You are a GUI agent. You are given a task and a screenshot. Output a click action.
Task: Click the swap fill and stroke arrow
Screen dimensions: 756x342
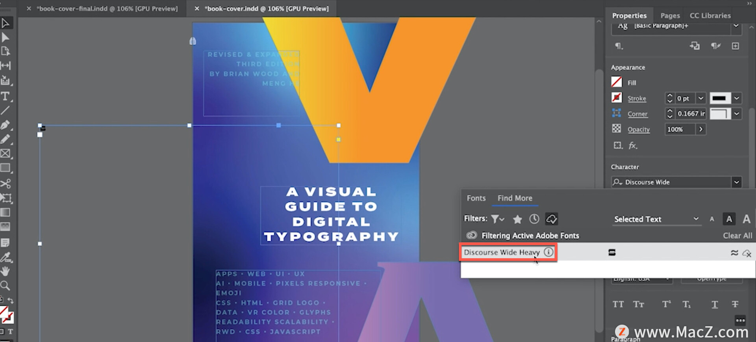click(11, 301)
